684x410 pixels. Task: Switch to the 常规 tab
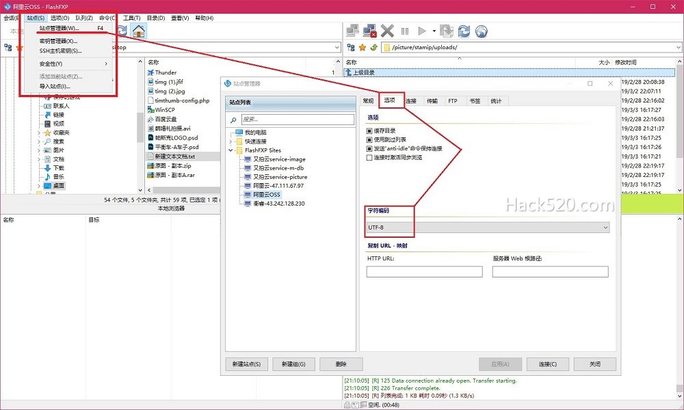(369, 101)
